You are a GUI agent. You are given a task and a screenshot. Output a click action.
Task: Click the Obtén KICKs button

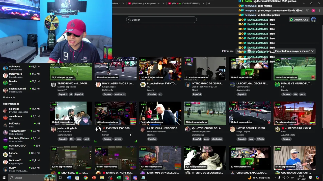299,20
